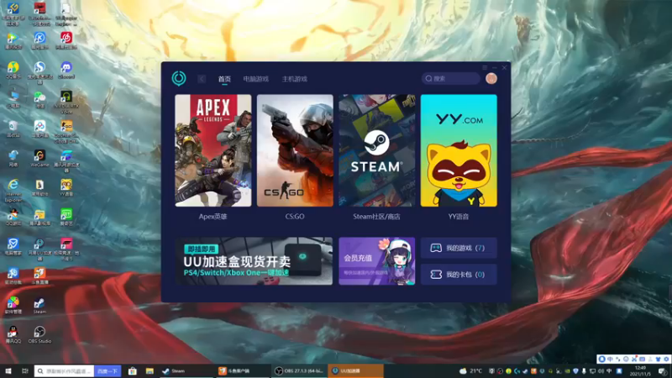This screenshot has height=378, width=672.
Task: Open the OBS Studio desktop shortcut
Action: click(x=39, y=334)
